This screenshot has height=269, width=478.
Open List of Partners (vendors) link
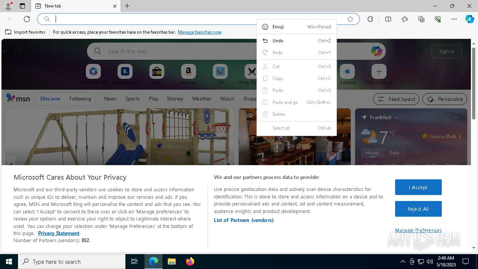[x=244, y=220]
